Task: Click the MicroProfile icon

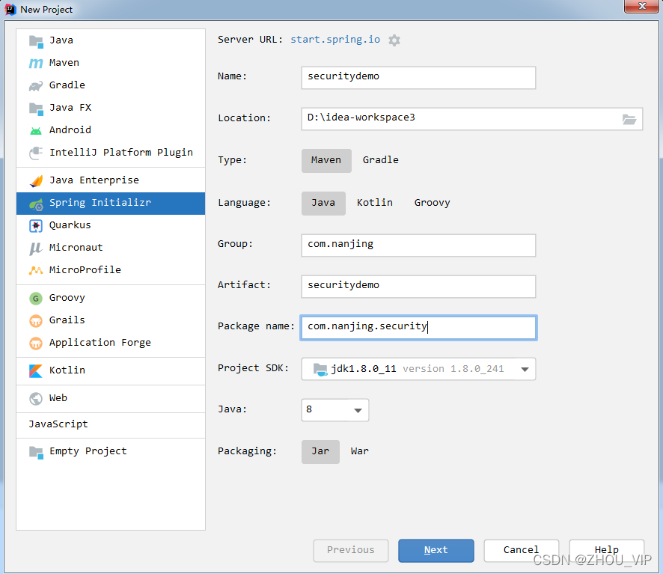Action: 36,270
